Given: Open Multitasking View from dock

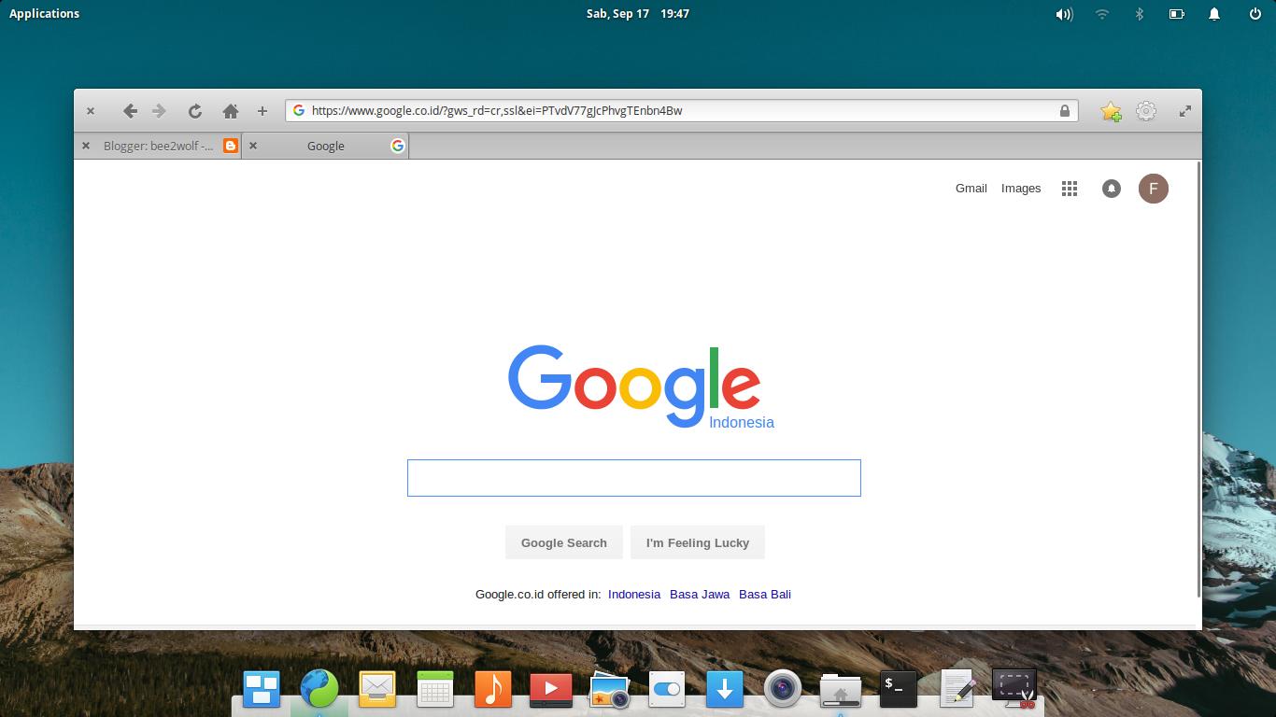Looking at the screenshot, I should coord(262,690).
